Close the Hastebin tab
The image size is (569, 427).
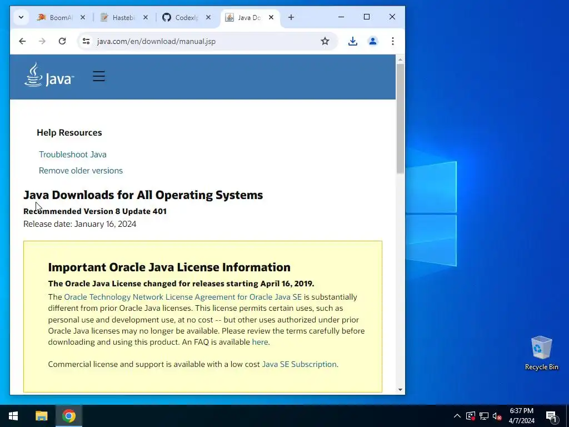(146, 17)
